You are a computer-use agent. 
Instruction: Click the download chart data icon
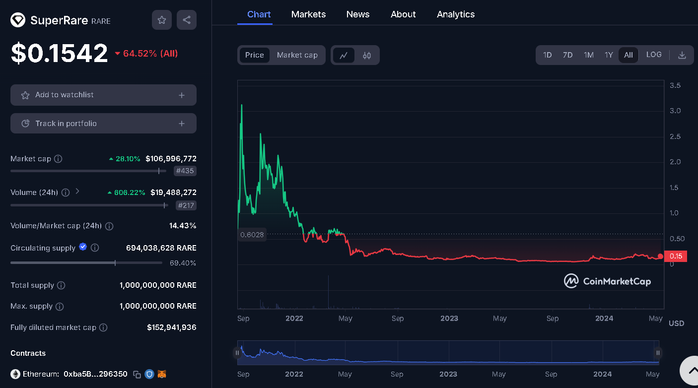click(x=682, y=55)
